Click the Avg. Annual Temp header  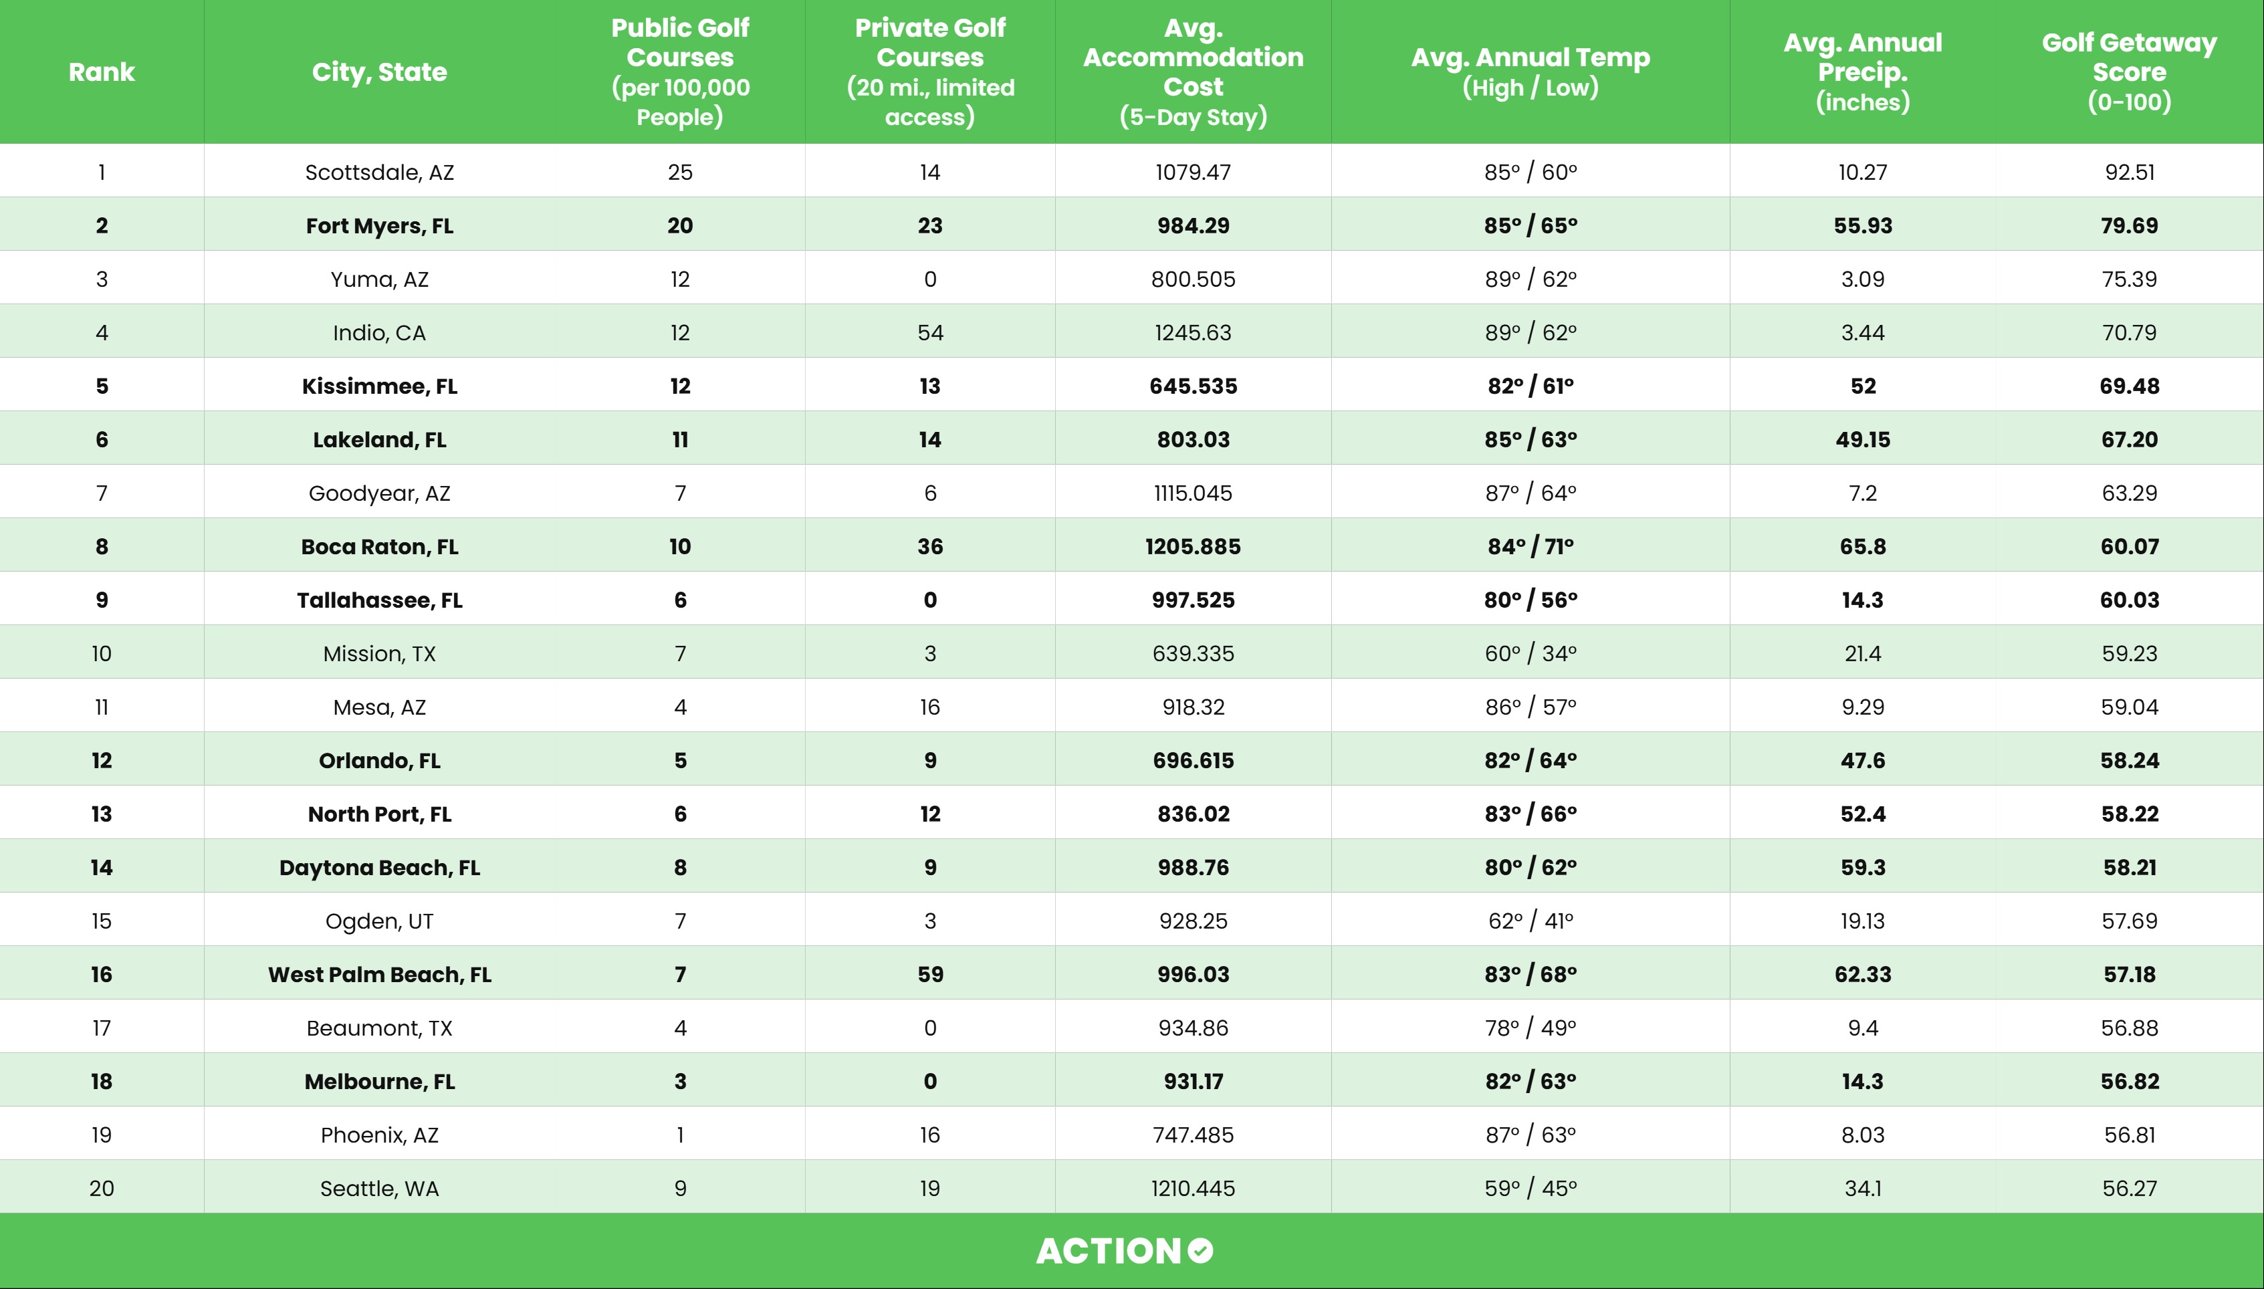pyautogui.click(x=1530, y=72)
